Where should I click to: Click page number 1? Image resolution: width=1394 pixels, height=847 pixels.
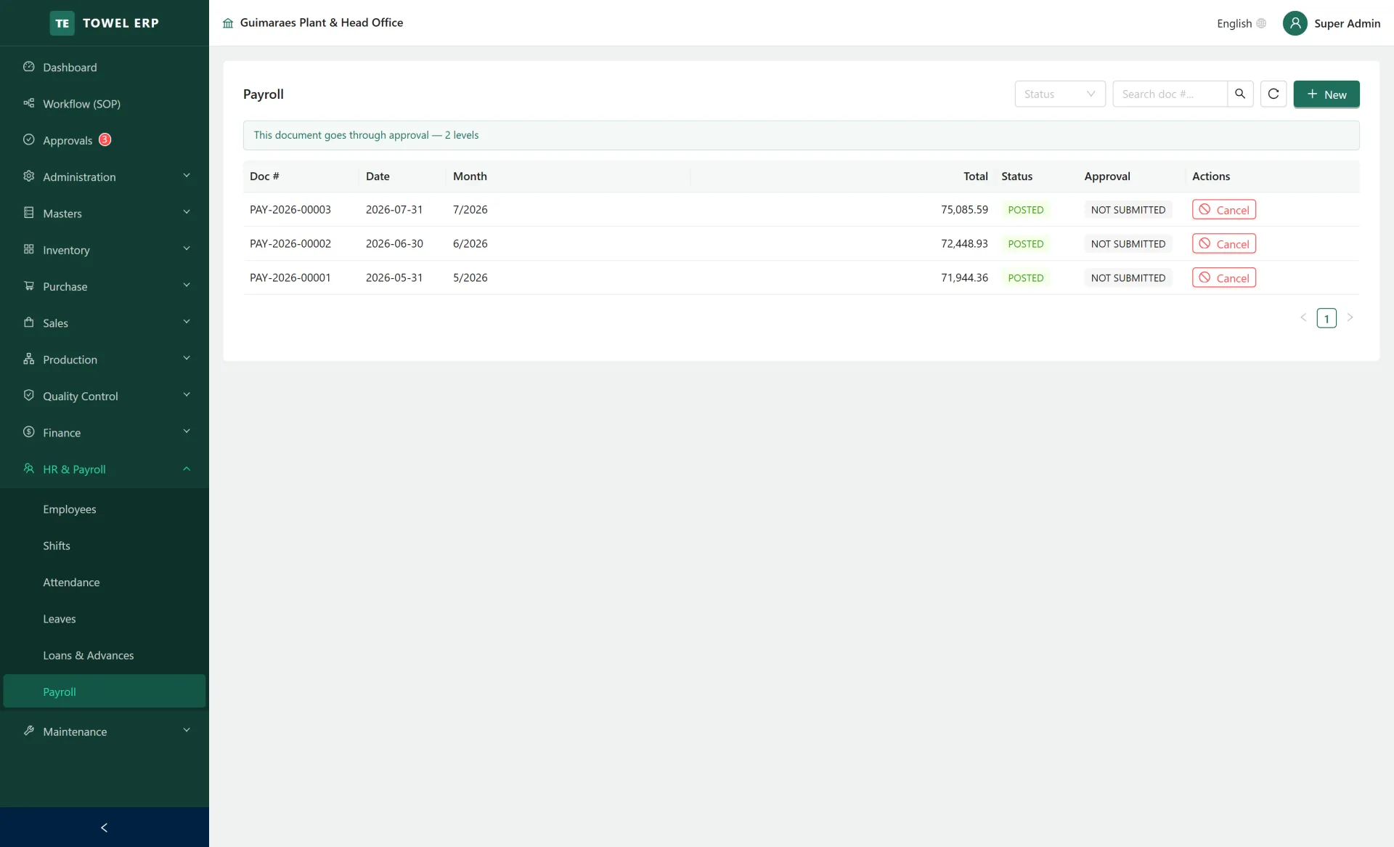tap(1326, 318)
